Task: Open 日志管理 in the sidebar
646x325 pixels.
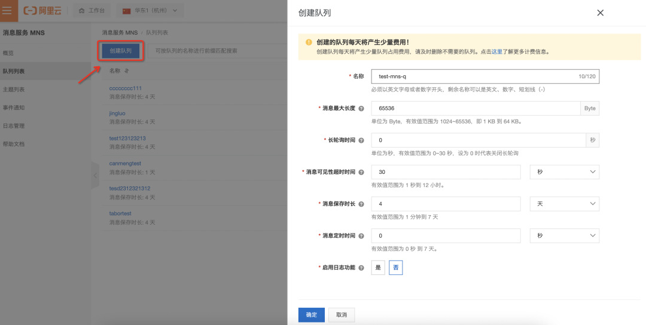Action: (14, 126)
